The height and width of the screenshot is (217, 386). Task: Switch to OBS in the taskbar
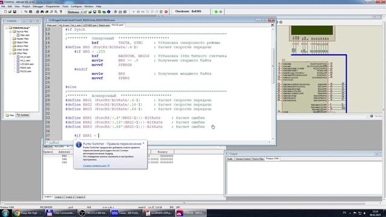[93, 213]
